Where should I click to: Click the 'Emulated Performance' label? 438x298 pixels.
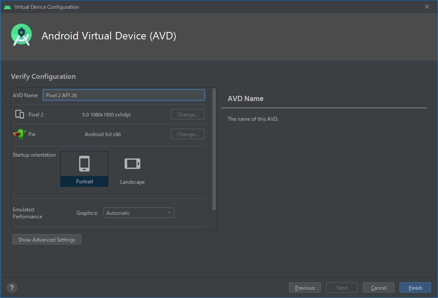pyautogui.click(x=28, y=213)
